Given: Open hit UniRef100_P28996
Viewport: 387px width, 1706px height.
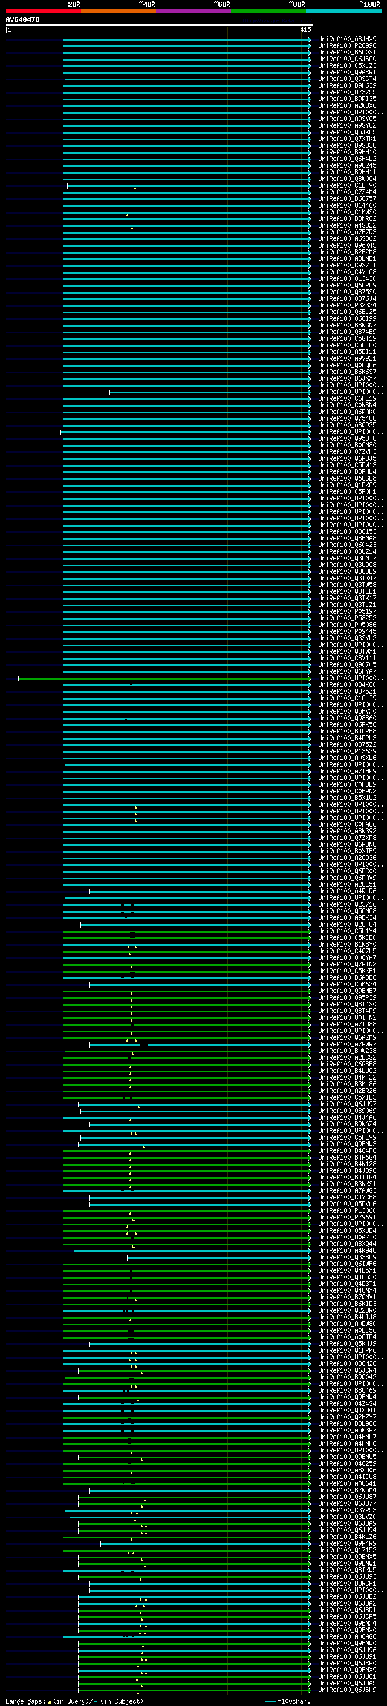Looking at the screenshot, I should [346, 46].
